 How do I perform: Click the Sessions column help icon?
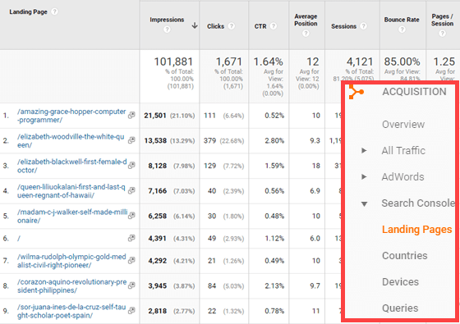coord(363,26)
